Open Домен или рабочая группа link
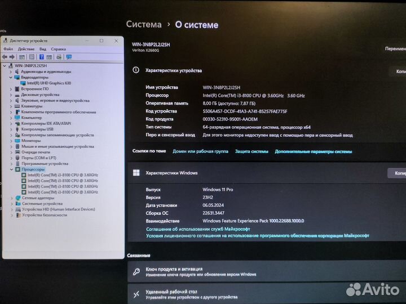This screenshot has height=304, width=406. 200,151
